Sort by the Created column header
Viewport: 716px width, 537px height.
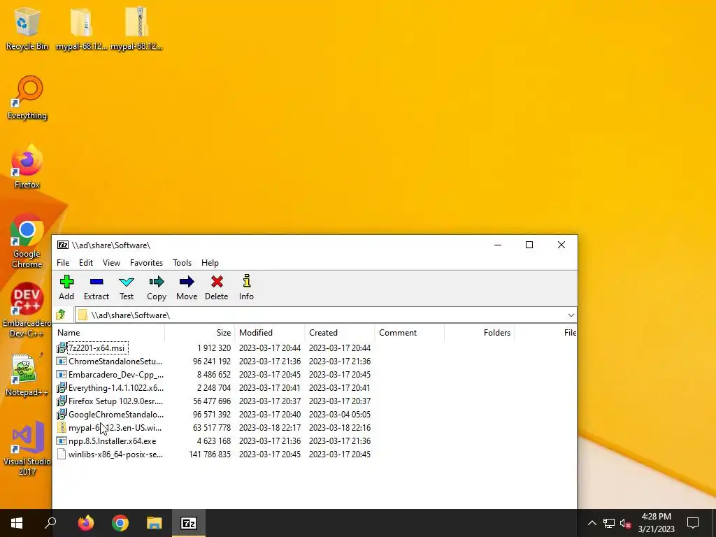coord(340,332)
